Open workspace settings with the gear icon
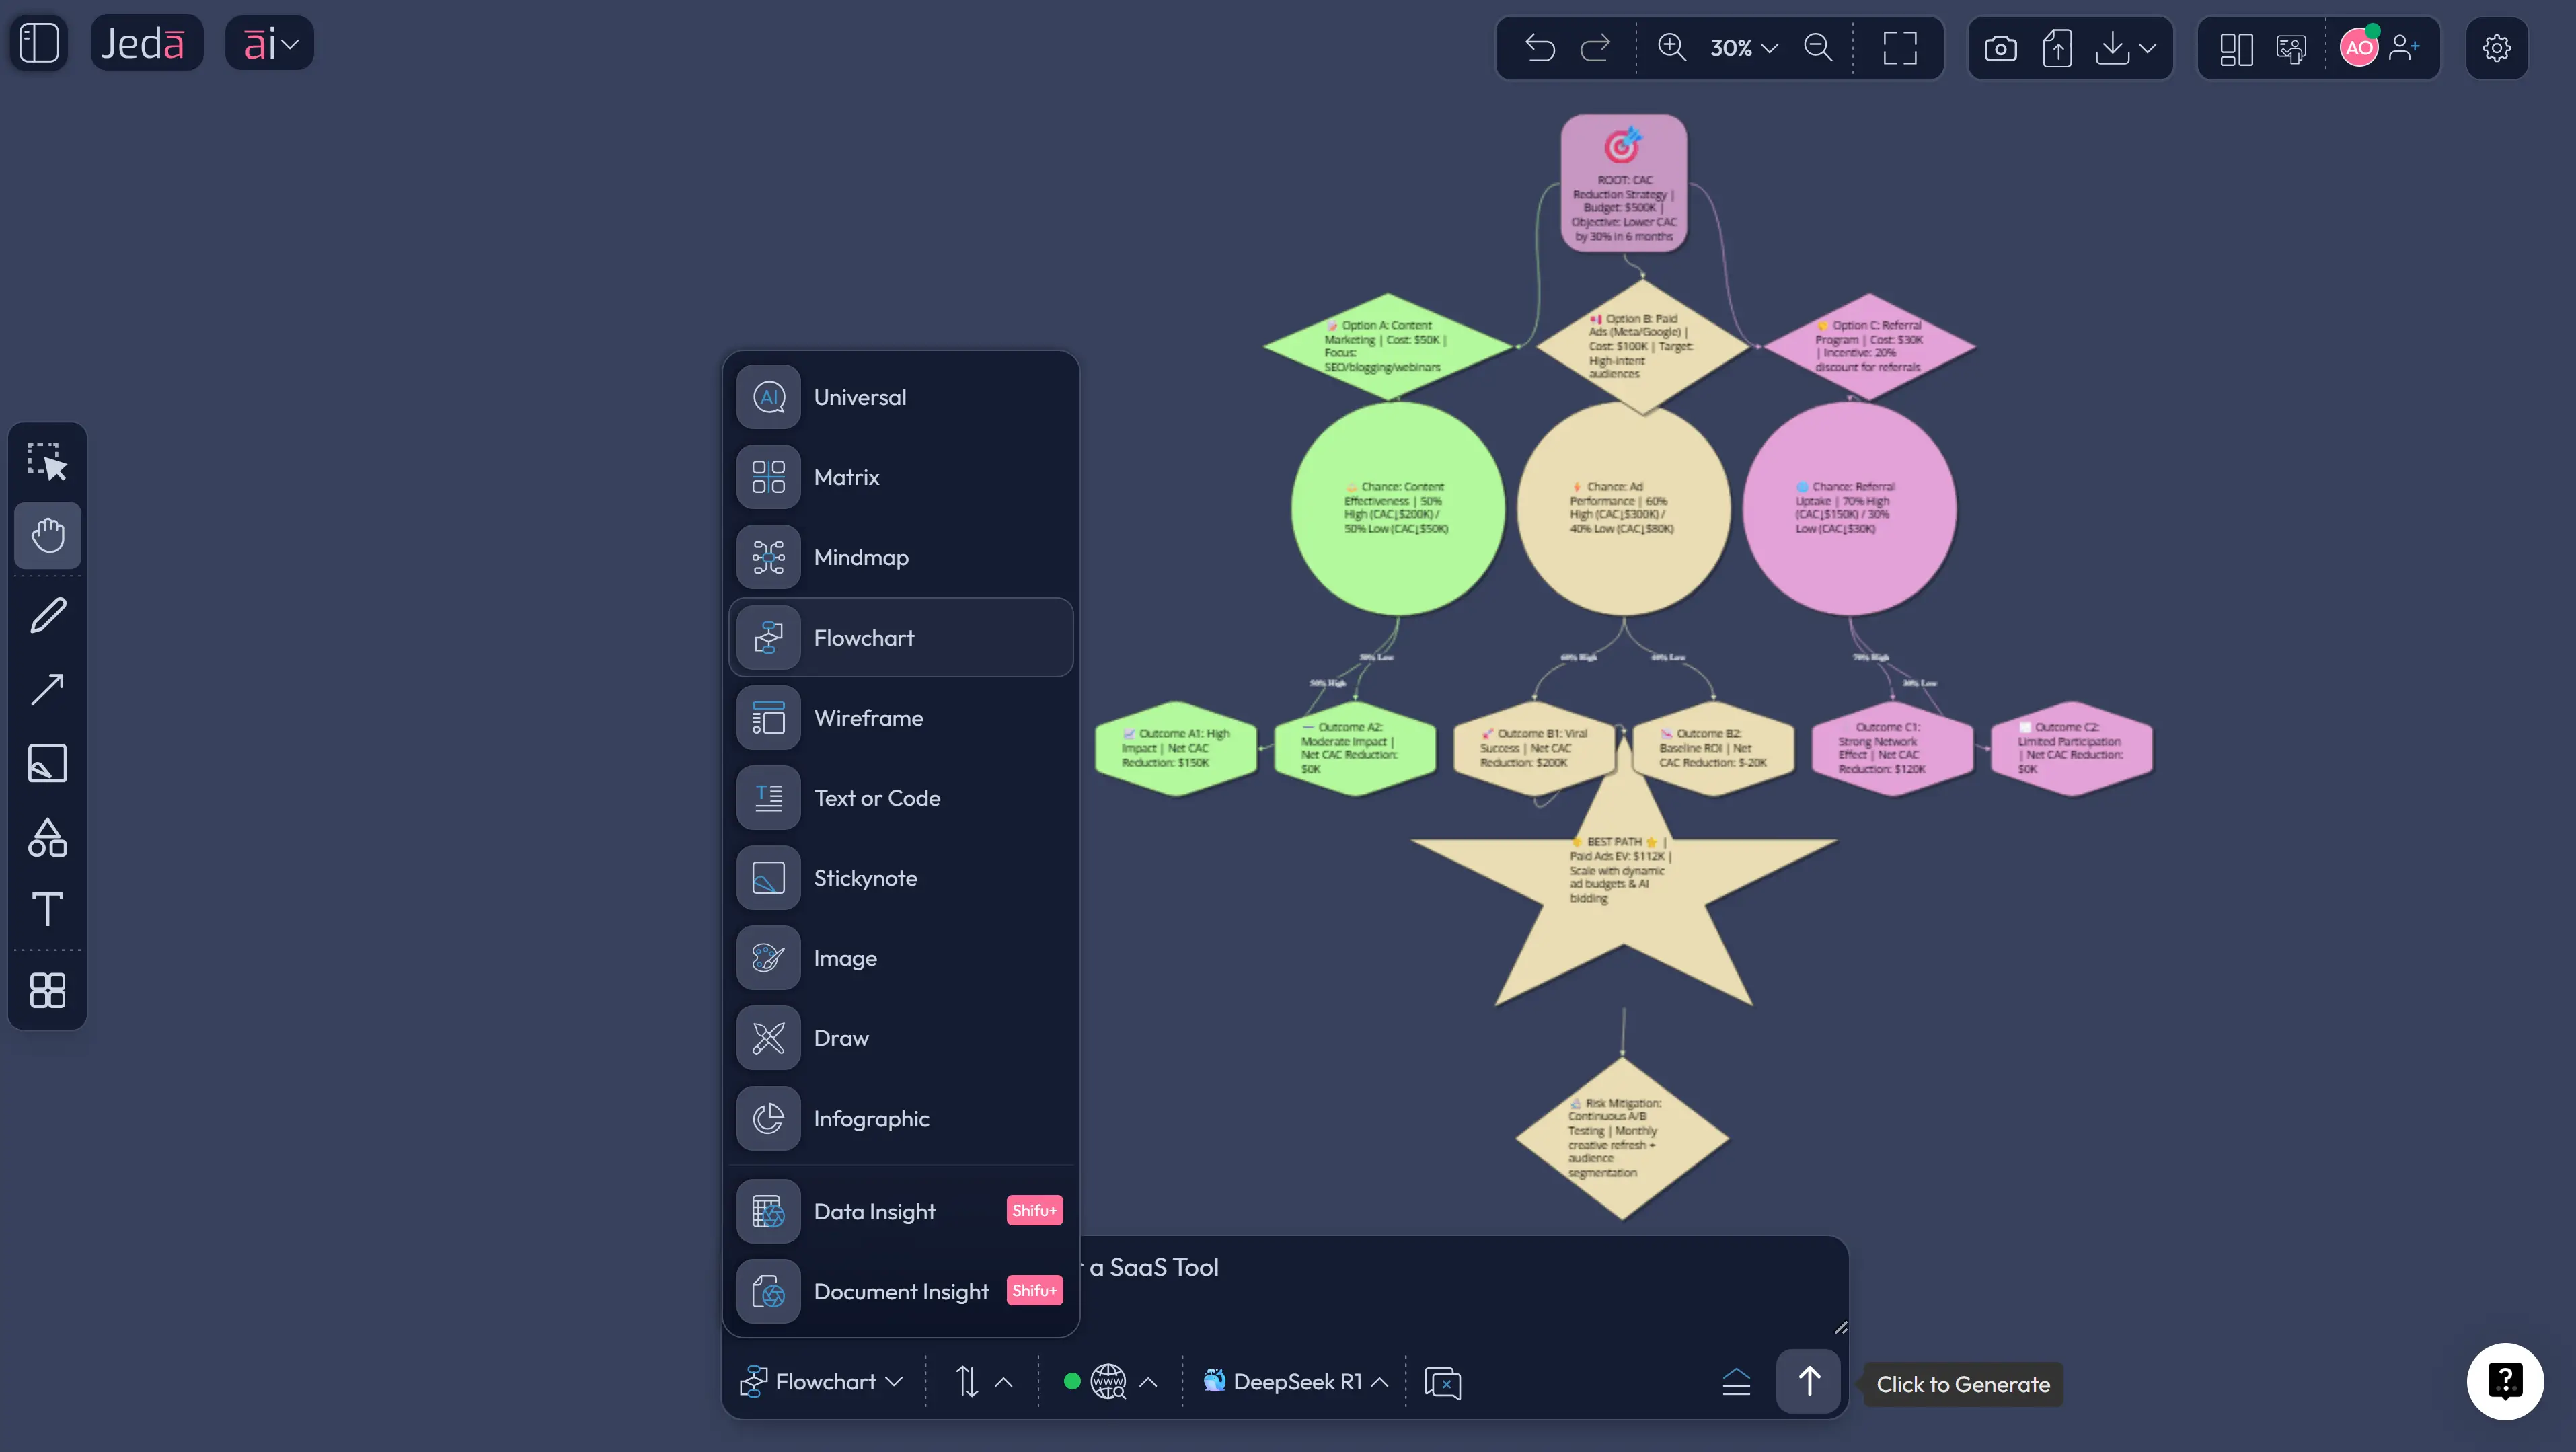The image size is (2576, 1452). (x=2496, y=47)
